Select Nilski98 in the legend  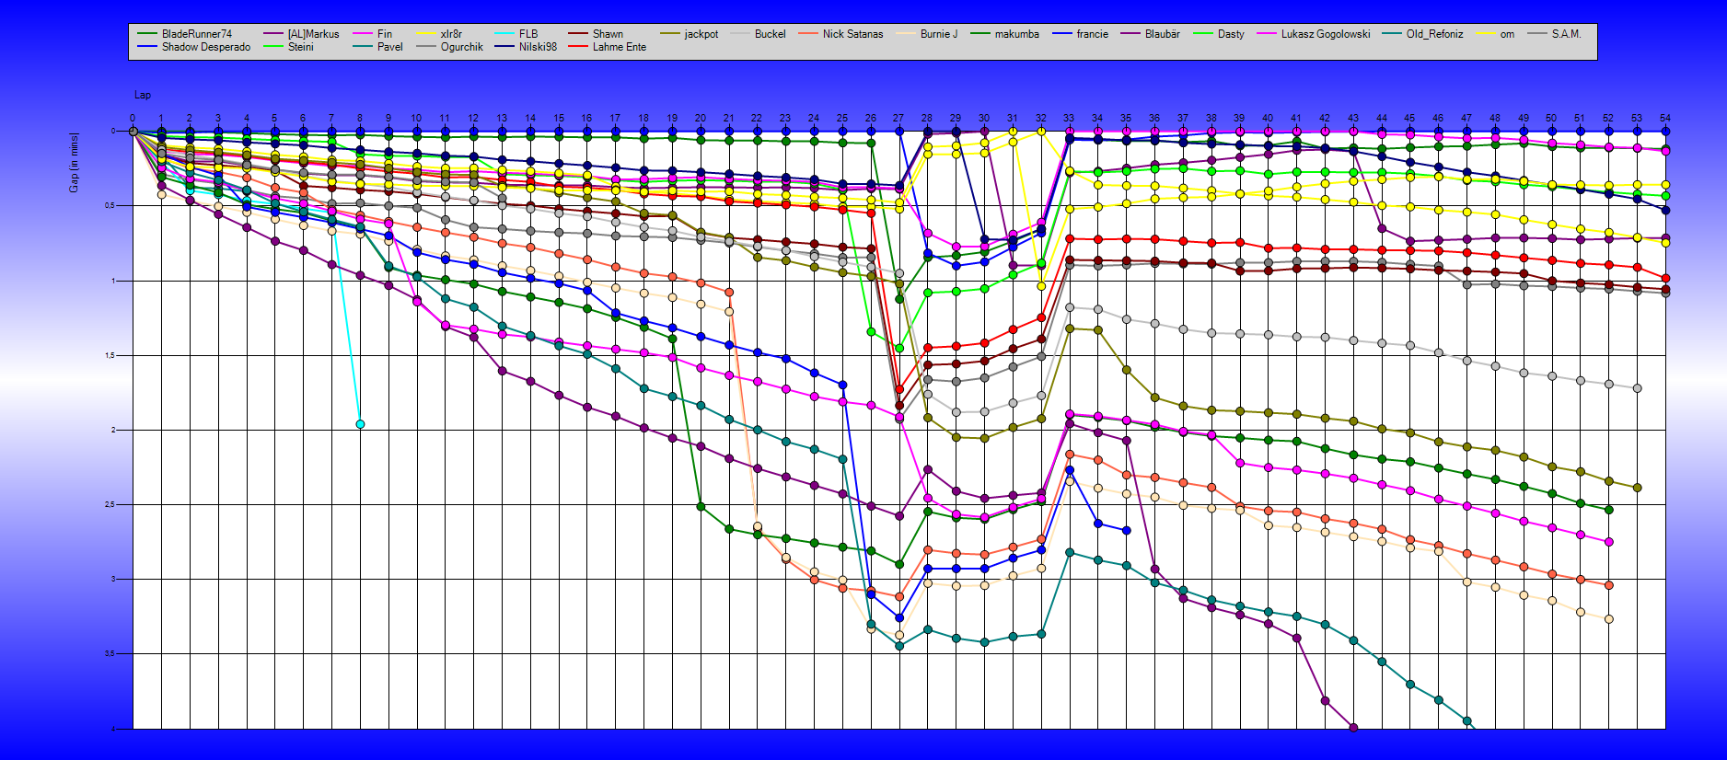point(538,47)
